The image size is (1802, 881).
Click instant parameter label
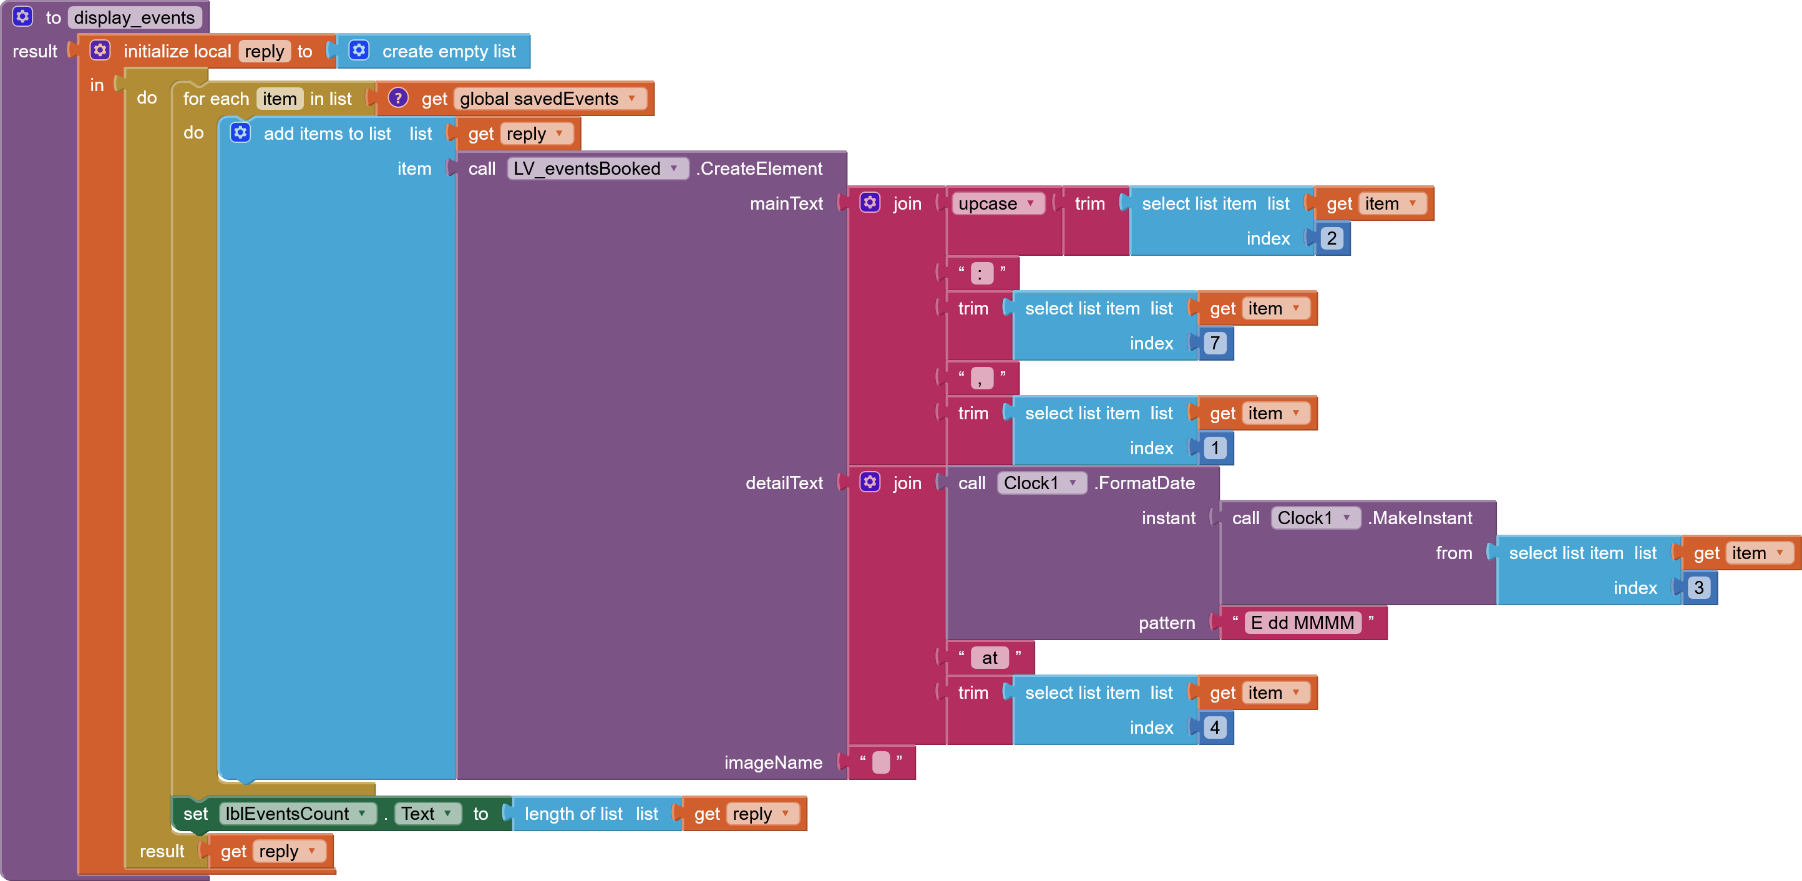coord(1169,518)
